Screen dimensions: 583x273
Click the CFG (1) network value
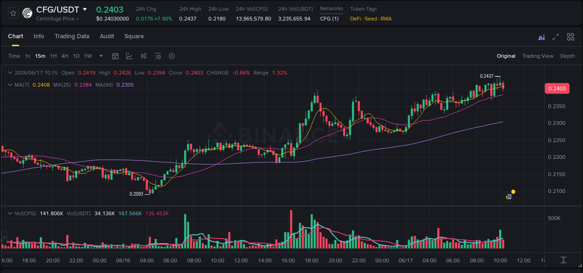tap(329, 19)
